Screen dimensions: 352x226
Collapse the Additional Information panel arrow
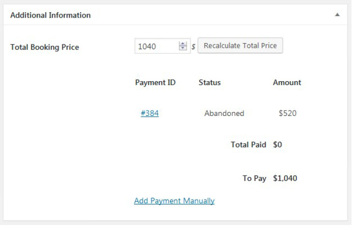click(x=337, y=15)
